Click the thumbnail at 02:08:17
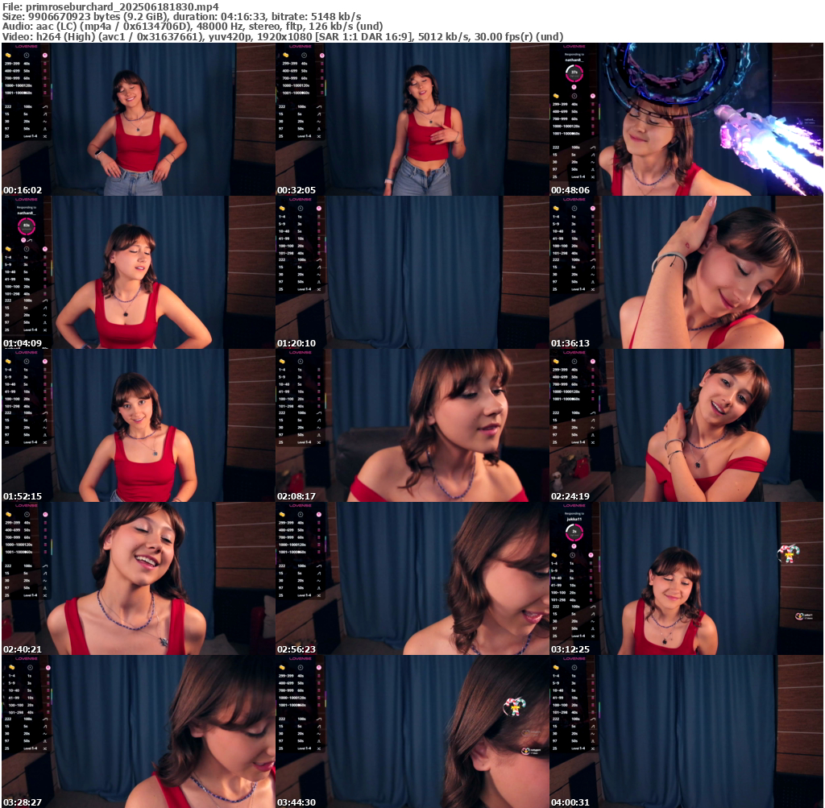The width and height of the screenshot is (825, 808). pyautogui.click(x=412, y=425)
